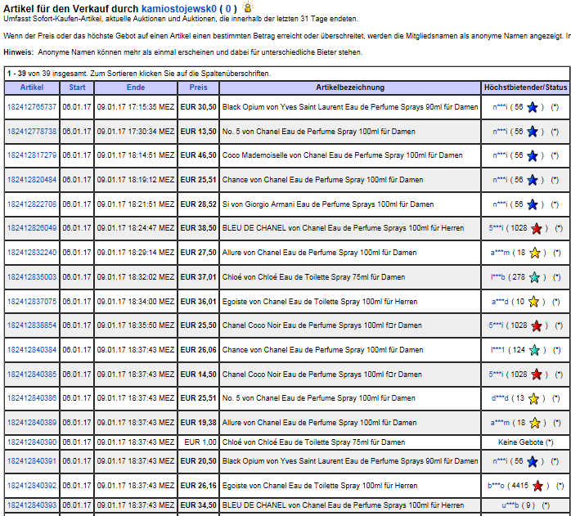The height and width of the screenshot is (516, 571).
Task: Click blue star in 182412778738 row
Action: coord(533,132)
